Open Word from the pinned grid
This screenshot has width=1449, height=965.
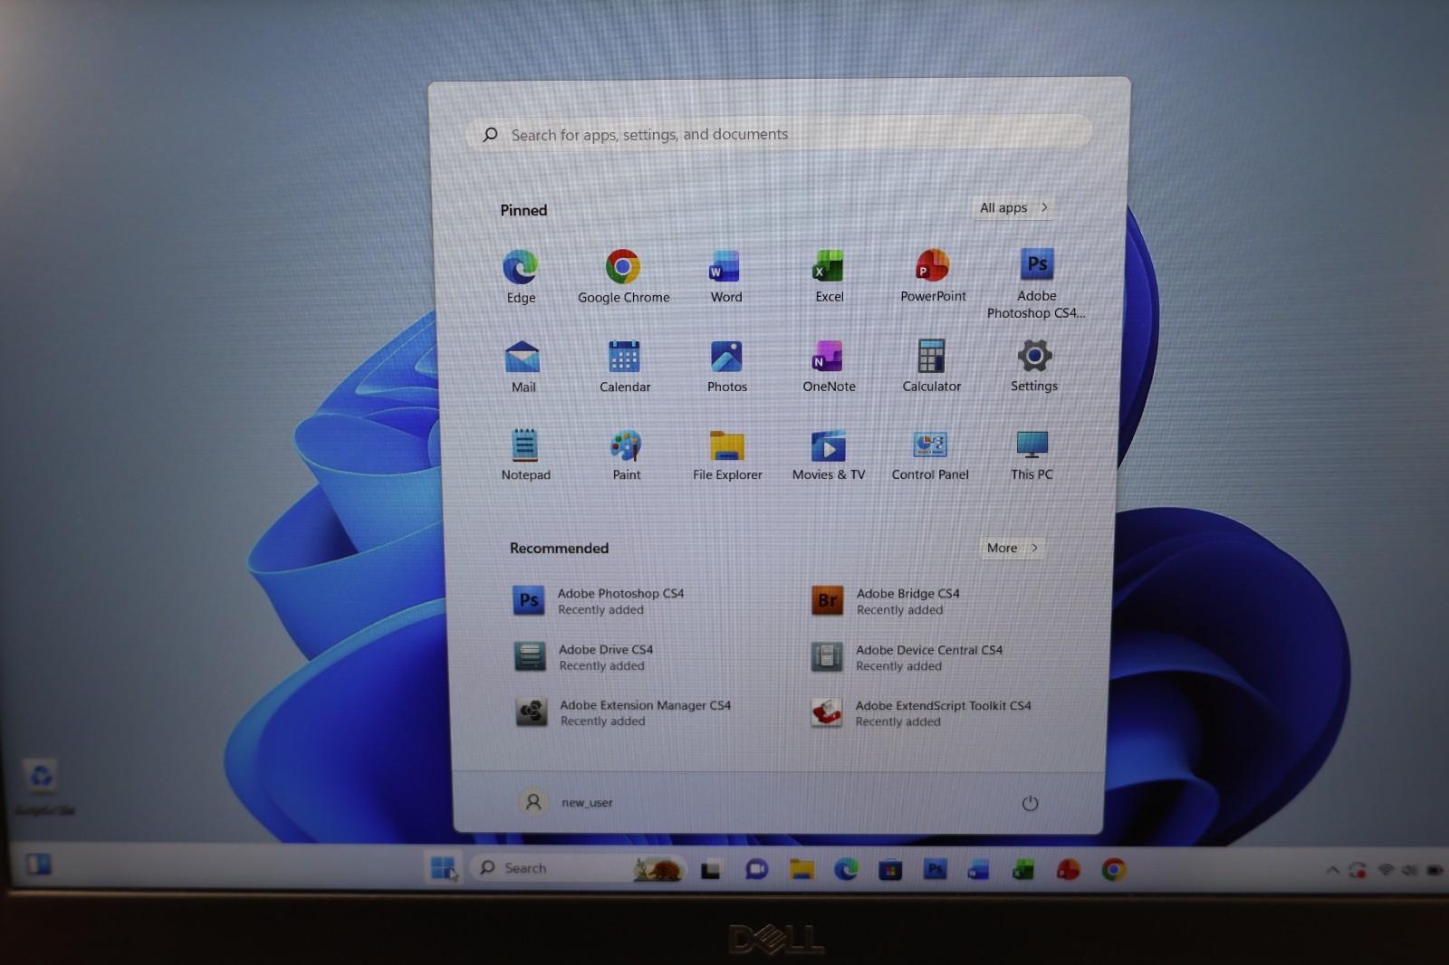pyautogui.click(x=725, y=277)
